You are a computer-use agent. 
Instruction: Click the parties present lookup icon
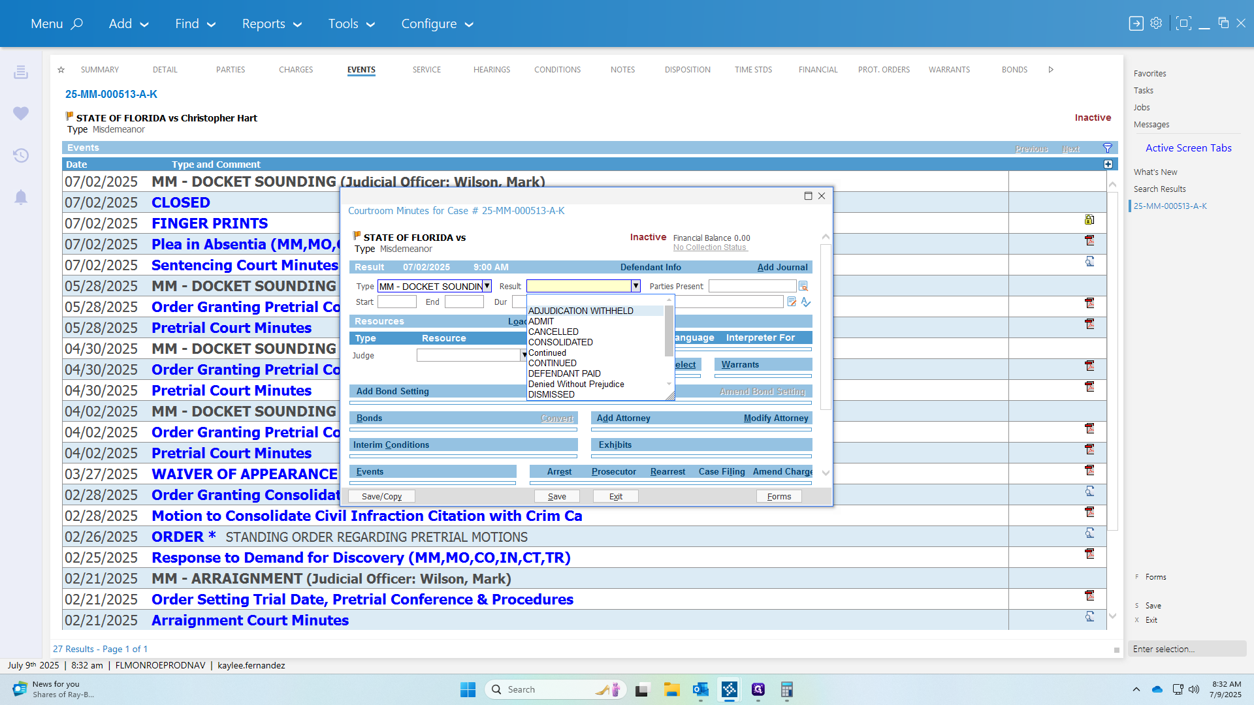coord(803,286)
